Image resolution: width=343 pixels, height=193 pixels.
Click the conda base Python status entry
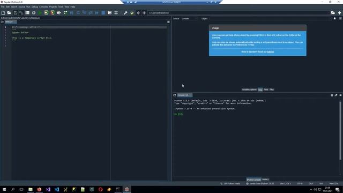(x=260, y=183)
